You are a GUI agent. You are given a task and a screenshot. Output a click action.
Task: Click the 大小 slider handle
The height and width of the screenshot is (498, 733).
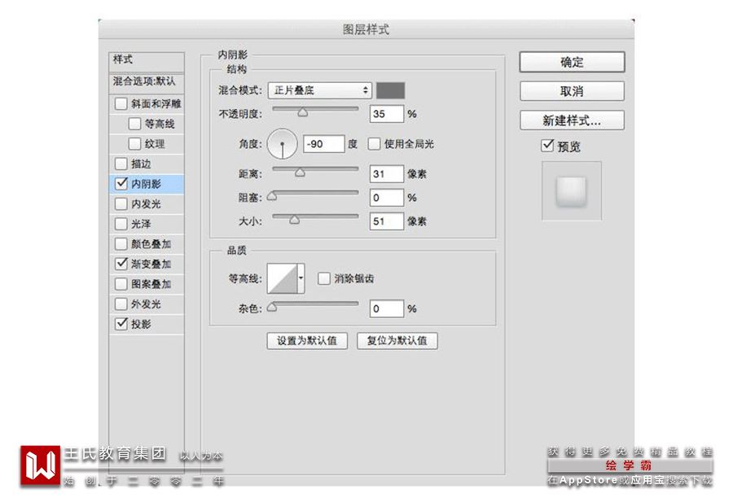pyautogui.click(x=294, y=220)
